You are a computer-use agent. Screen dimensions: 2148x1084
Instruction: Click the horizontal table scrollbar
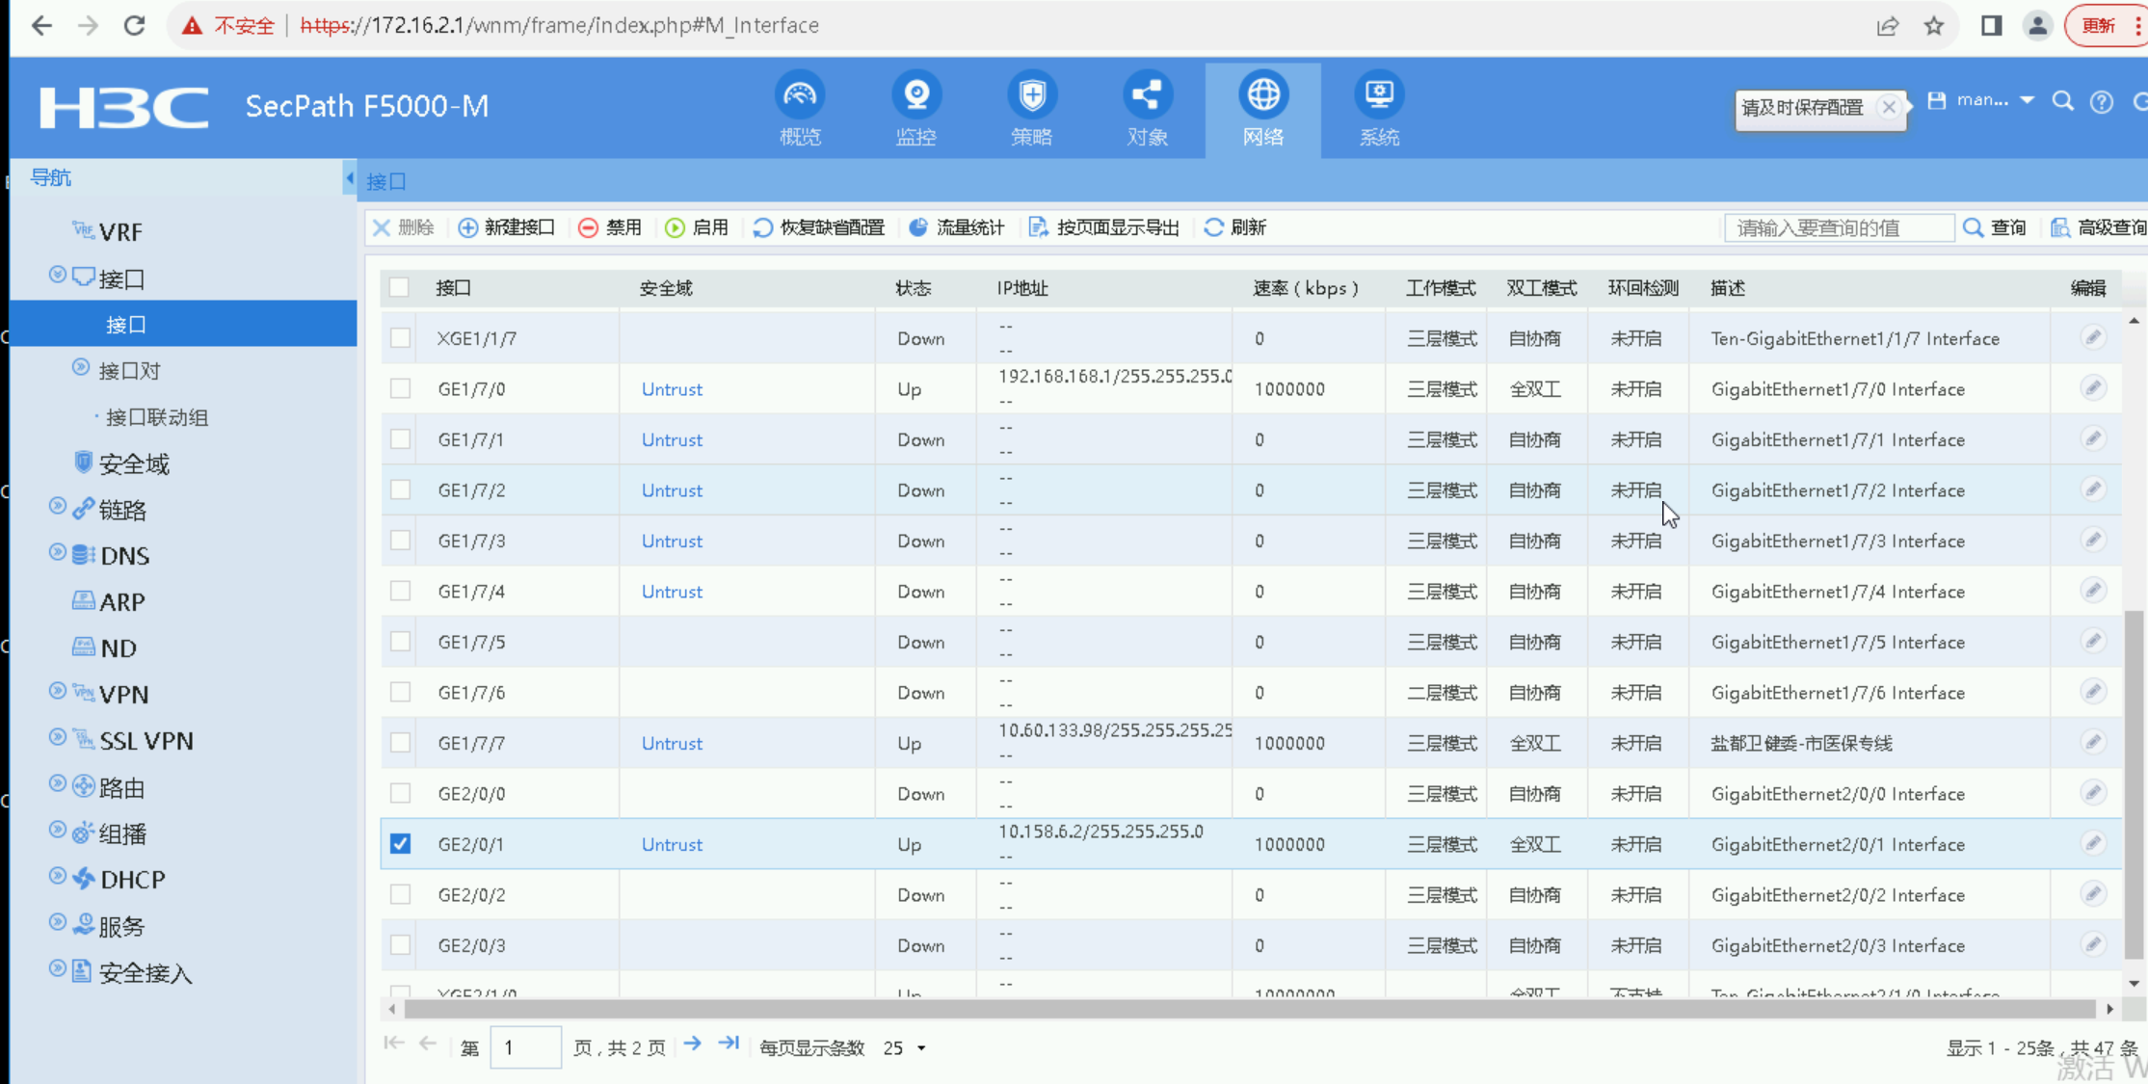[x=1249, y=1009]
